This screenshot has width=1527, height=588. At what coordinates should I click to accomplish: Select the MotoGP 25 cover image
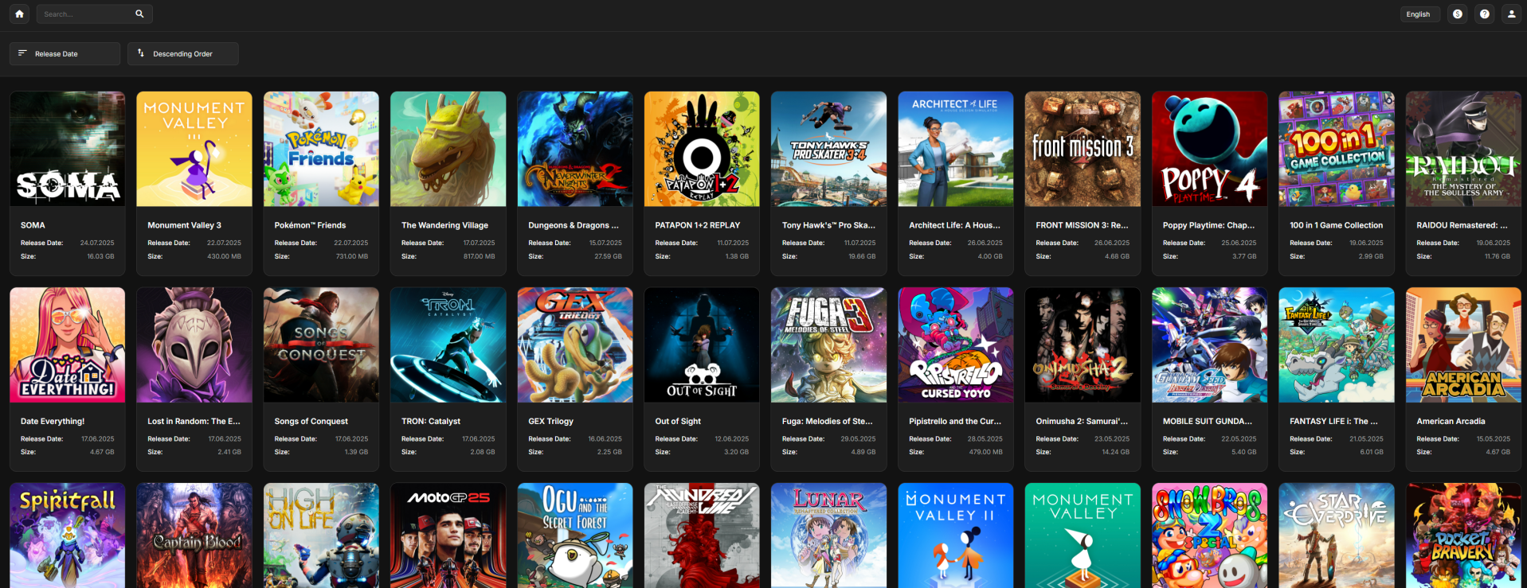pos(448,535)
